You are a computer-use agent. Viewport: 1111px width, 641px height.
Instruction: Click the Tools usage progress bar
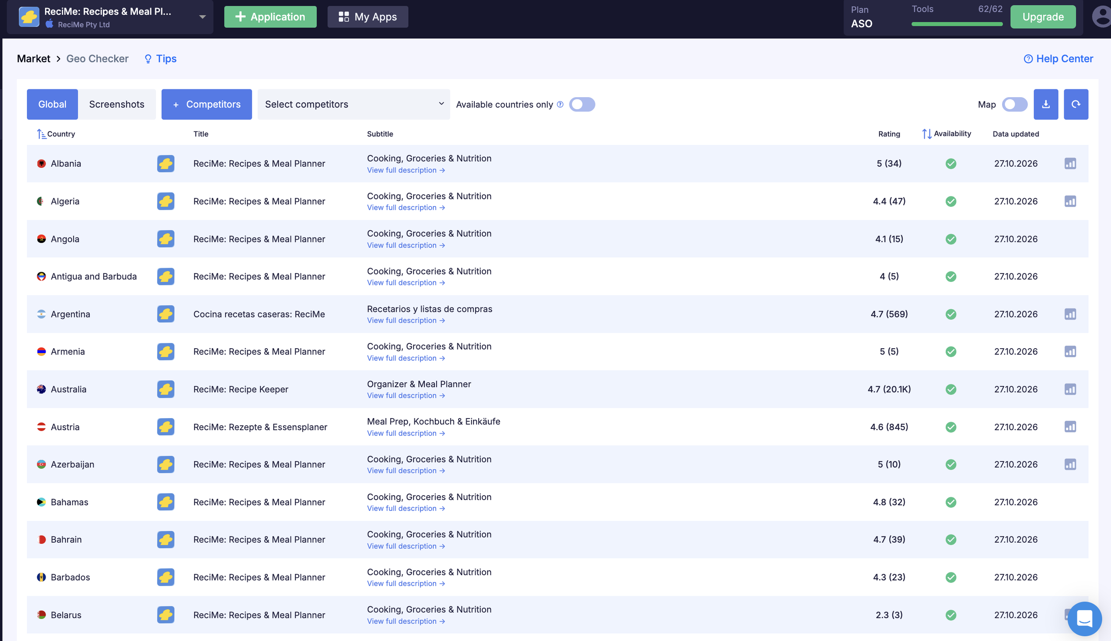click(957, 24)
